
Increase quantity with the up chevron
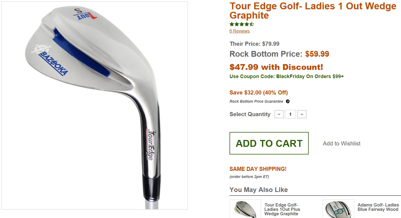click(x=302, y=114)
